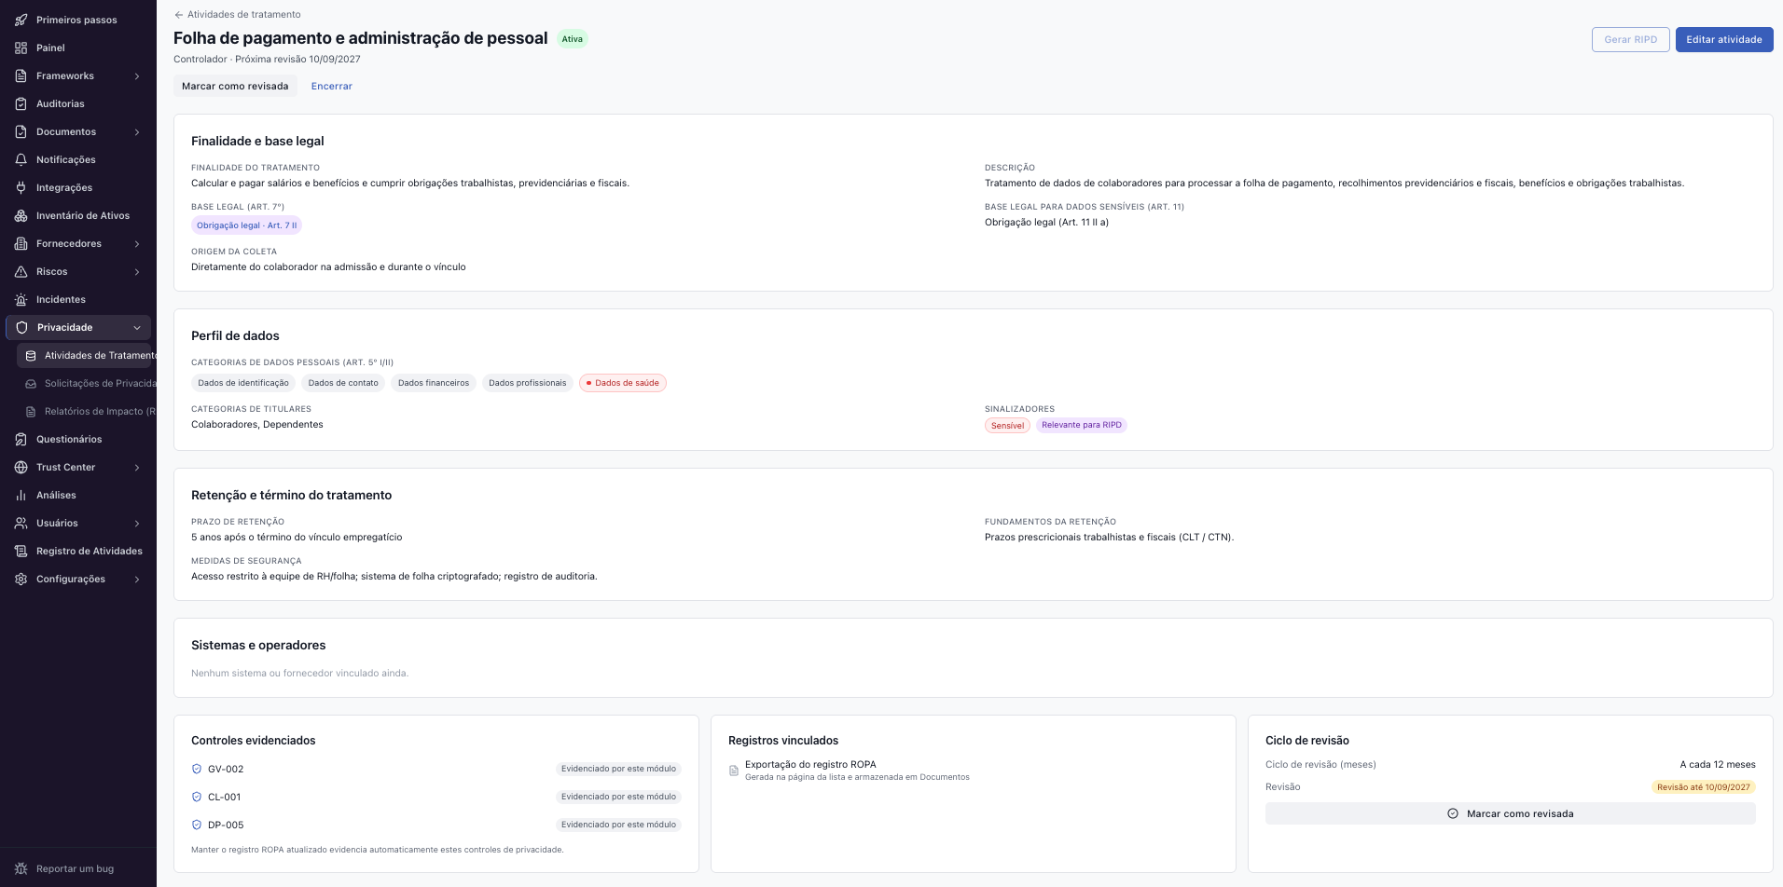Click the Gerar RIPD button

pos(1630,39)
